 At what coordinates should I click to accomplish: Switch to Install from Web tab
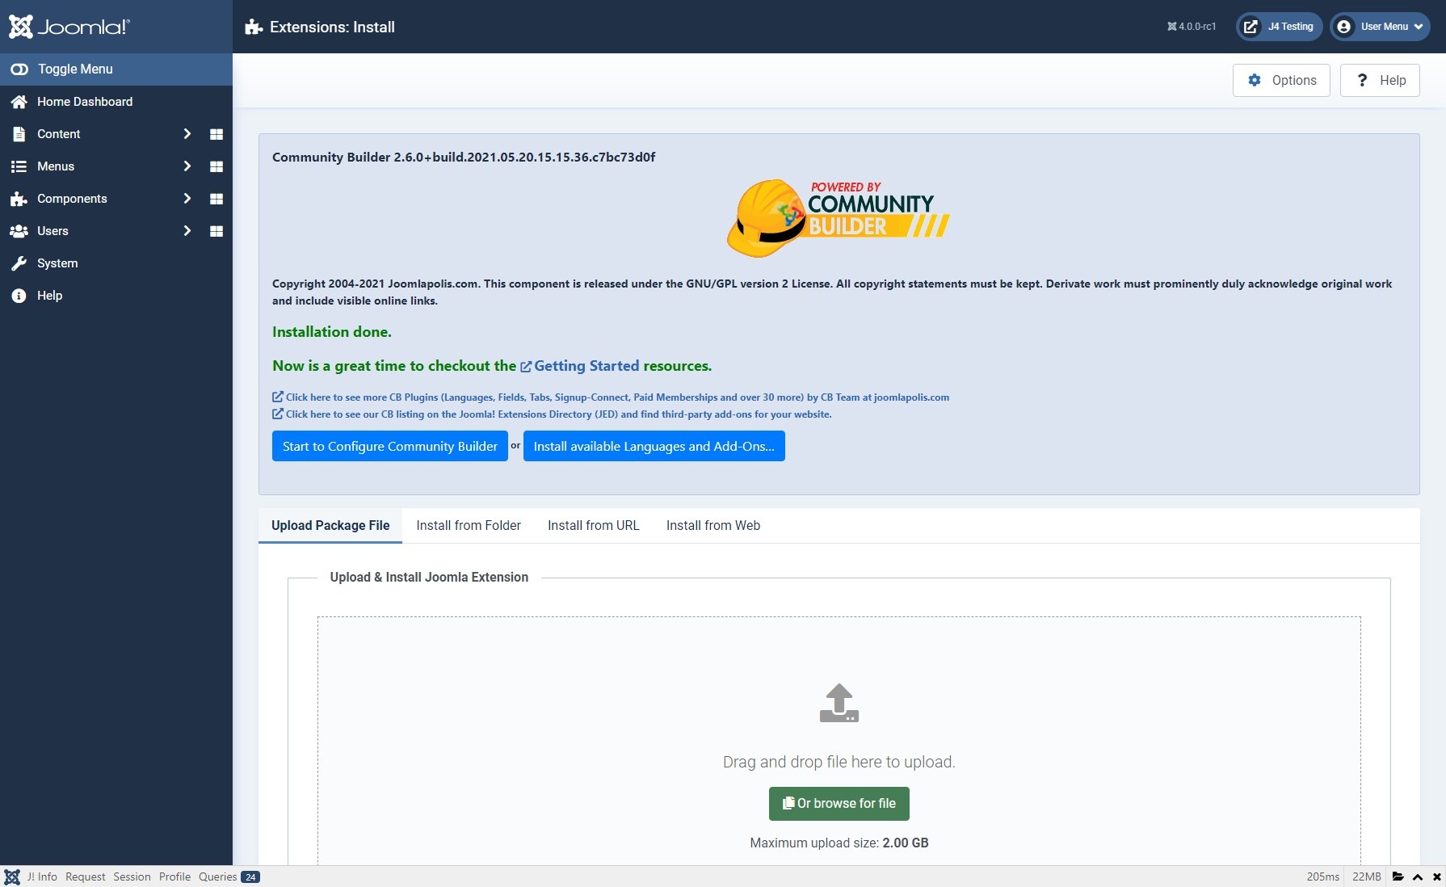coord(713,525)
